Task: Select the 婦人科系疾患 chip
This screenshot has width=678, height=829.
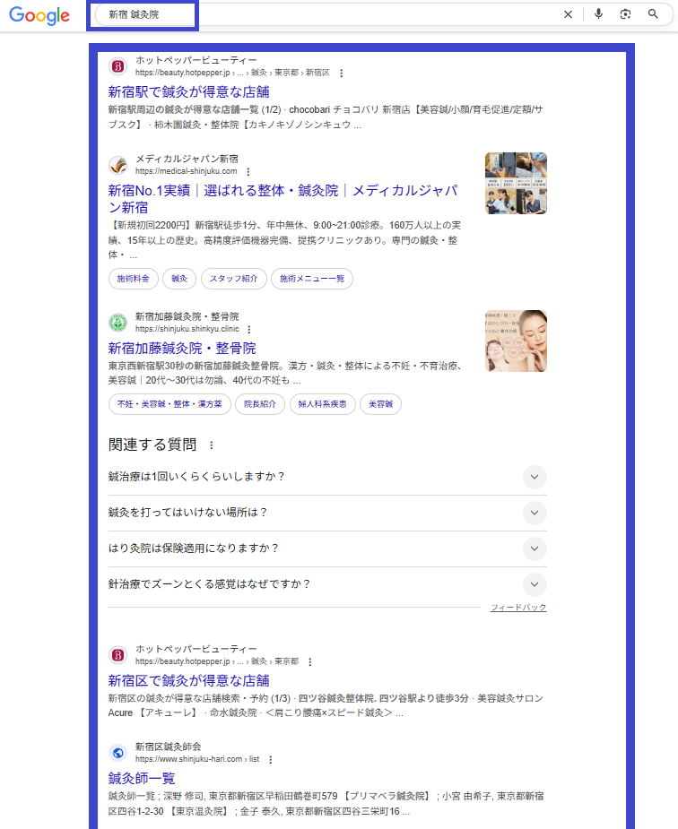Action: (x=323, y=404)
